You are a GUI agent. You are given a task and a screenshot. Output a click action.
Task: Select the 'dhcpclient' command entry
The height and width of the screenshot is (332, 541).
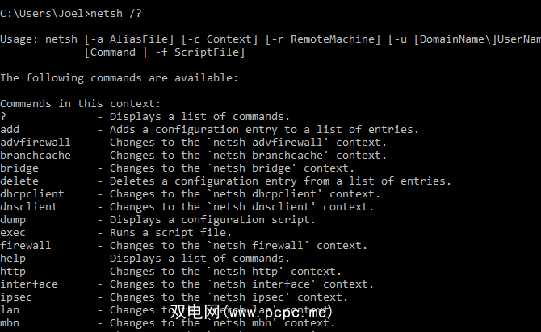click(32, 193)
